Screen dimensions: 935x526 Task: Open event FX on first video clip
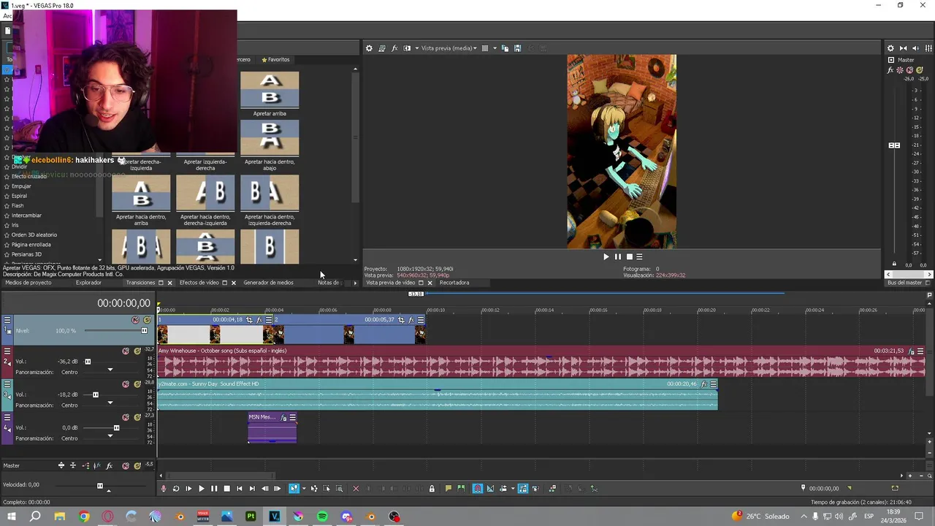(259, 320)
